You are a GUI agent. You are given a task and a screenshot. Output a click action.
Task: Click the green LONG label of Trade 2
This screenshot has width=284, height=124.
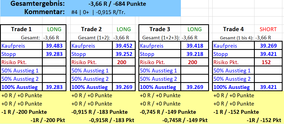[x=124, y=29]
